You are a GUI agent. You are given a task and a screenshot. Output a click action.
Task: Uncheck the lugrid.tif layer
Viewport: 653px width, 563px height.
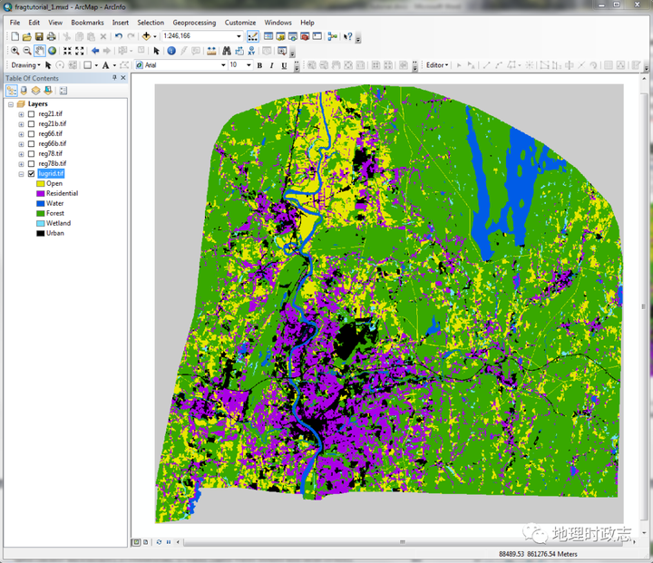point(32,173)
